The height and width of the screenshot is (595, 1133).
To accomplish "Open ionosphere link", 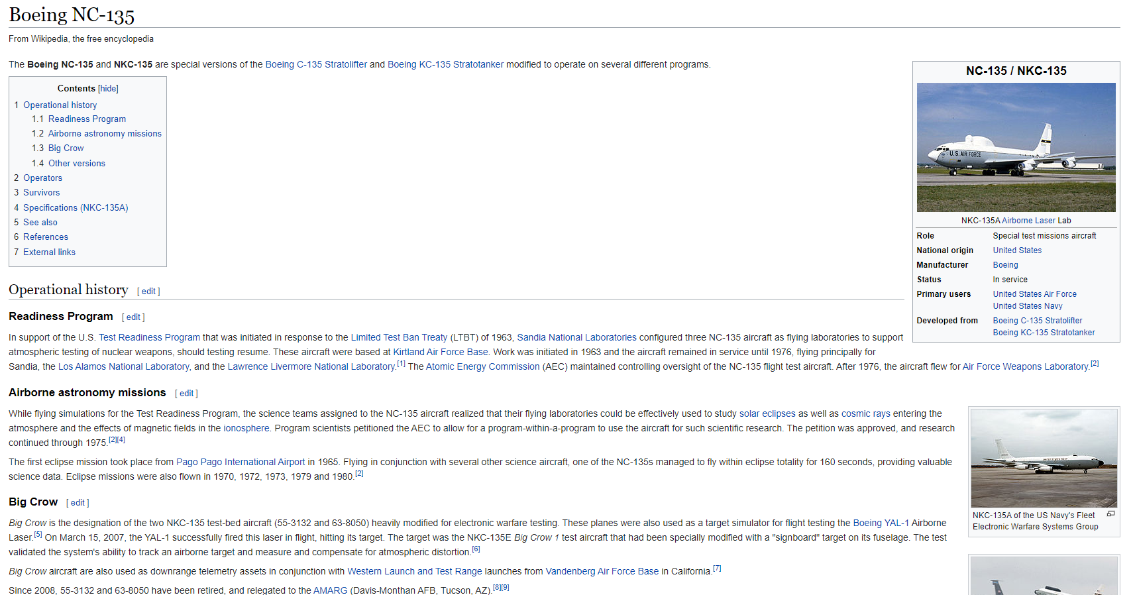I will pyautogui.click(x=246, y=428).
